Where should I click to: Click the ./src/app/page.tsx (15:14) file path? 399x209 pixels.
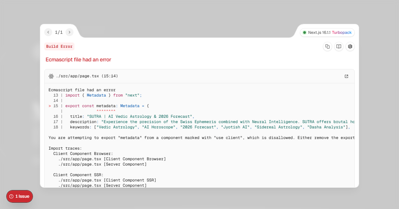pos(87,76)
